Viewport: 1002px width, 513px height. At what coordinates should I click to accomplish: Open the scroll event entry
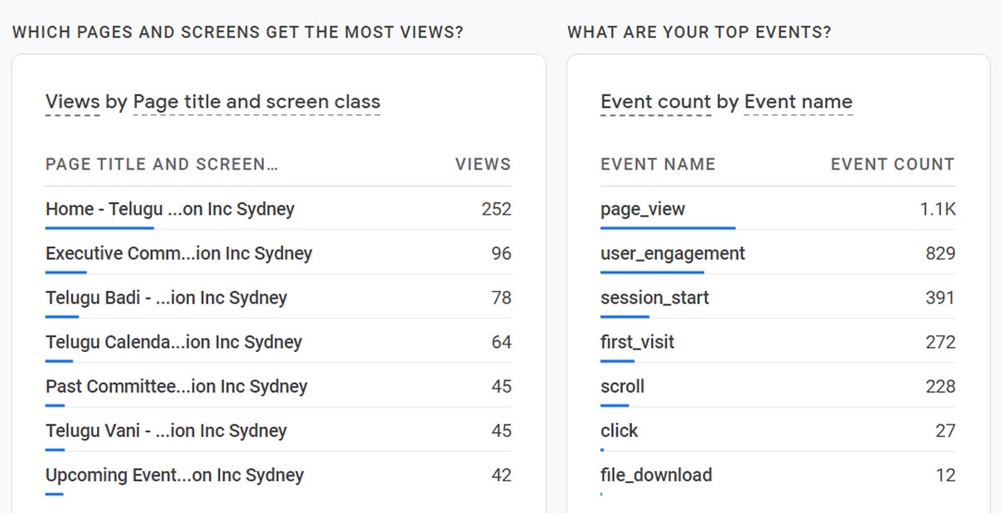(x=622, y=386)
